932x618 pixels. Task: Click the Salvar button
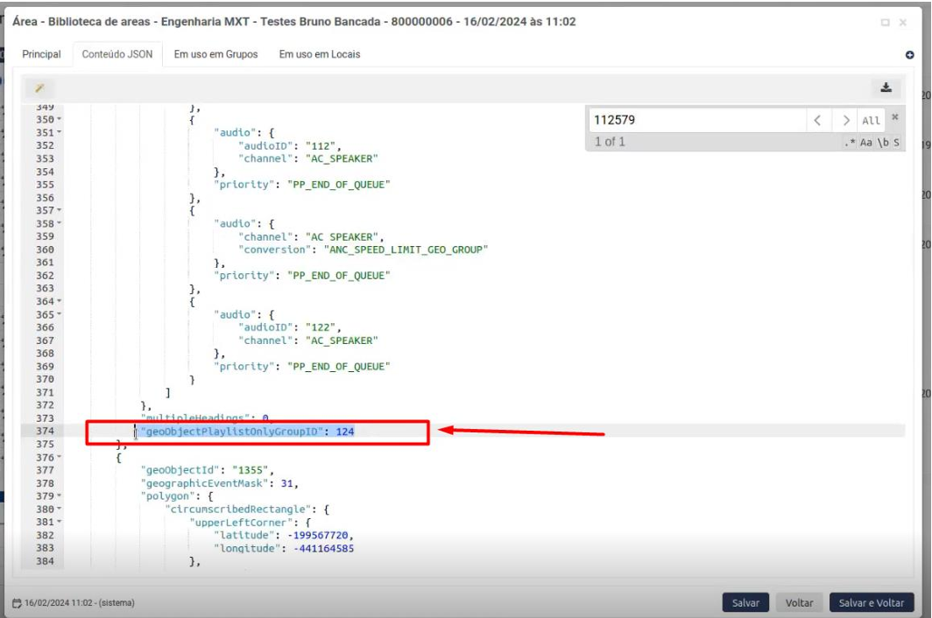point(745,603)
